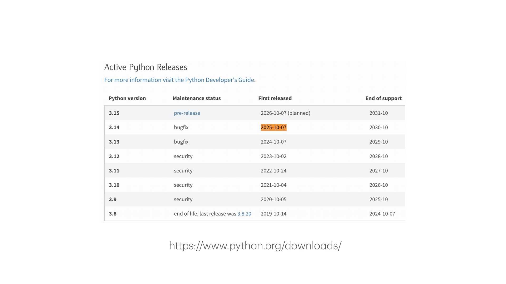The image size is (506, 284).
Task: Select the 3.12 version cell
Action: pos(114,156)
